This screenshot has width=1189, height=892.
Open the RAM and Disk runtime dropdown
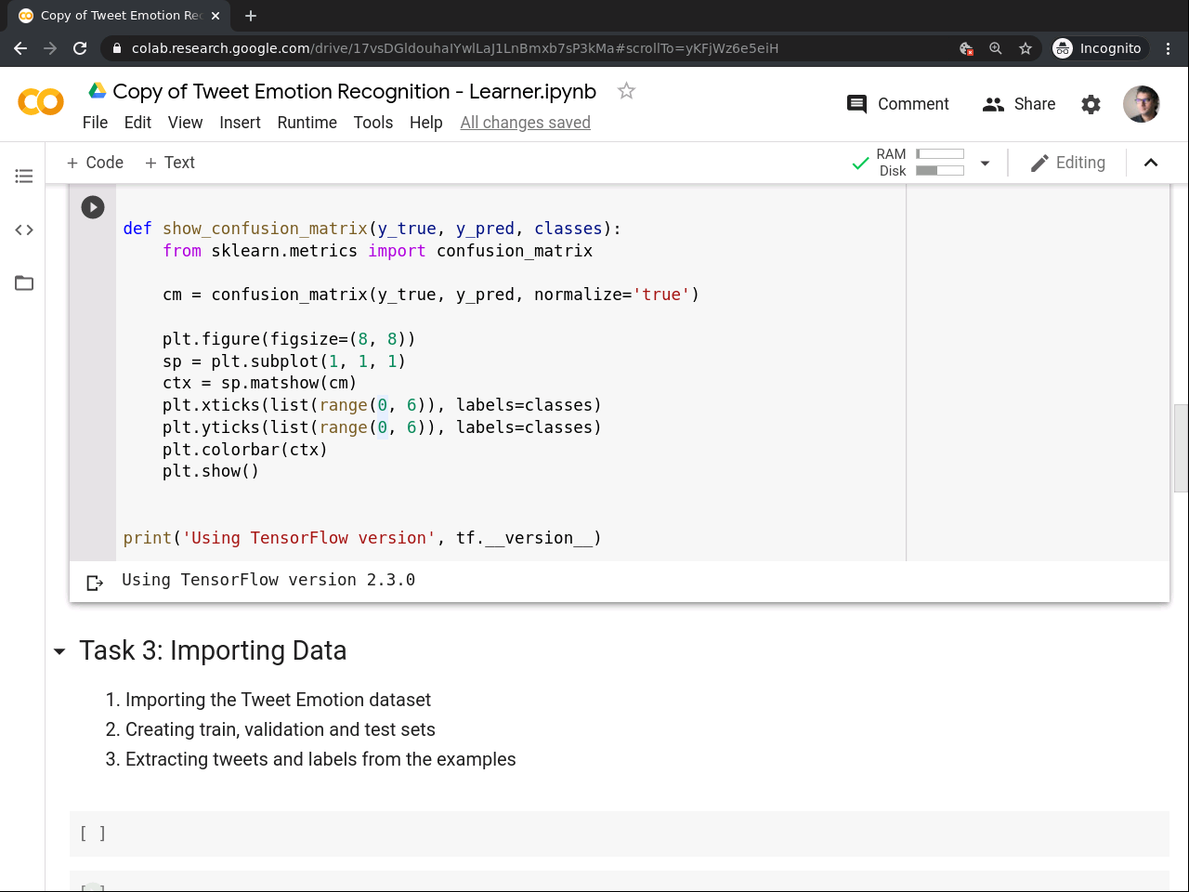pyautogui.click(x=985, y=164)
